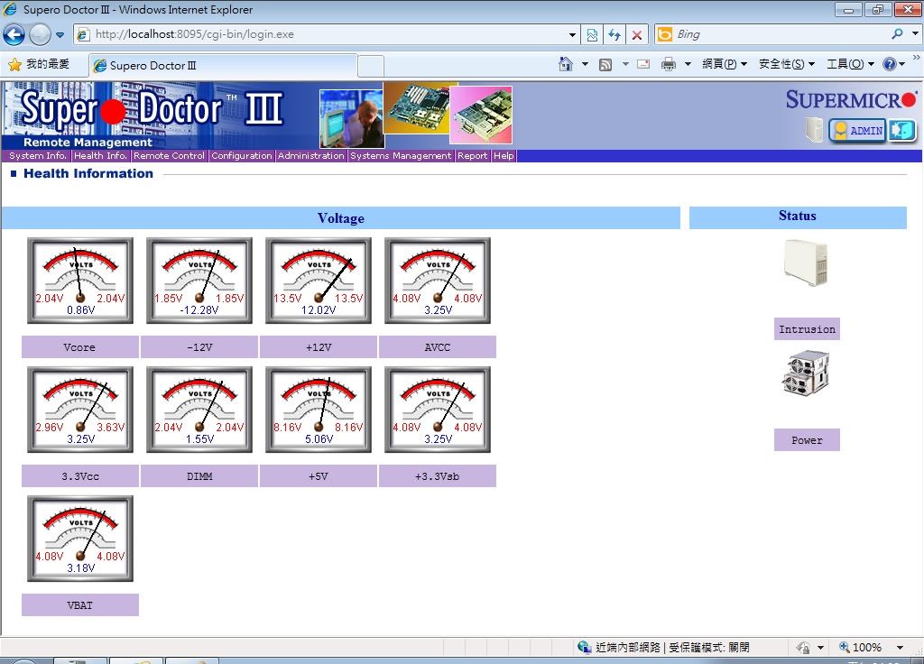Viewport: 924px width, 664px height.
Task: Expand the Home button dropdown arrow
Action: tap(585, 64)
